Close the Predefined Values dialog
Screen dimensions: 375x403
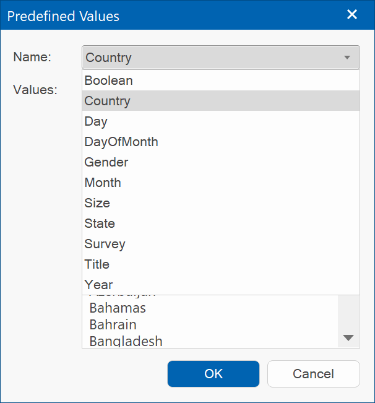(352, 15)
